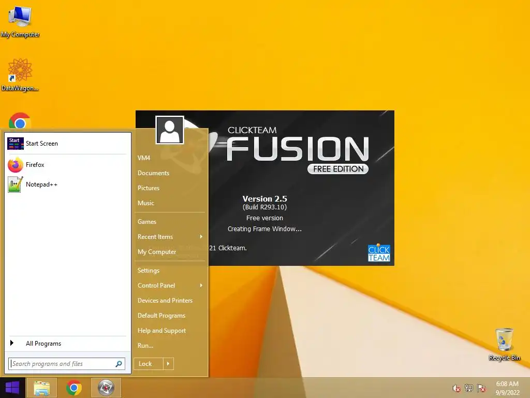530x398 pixels.
Task: Open File Explorer from the taskbar
Action: click(41, 388)
